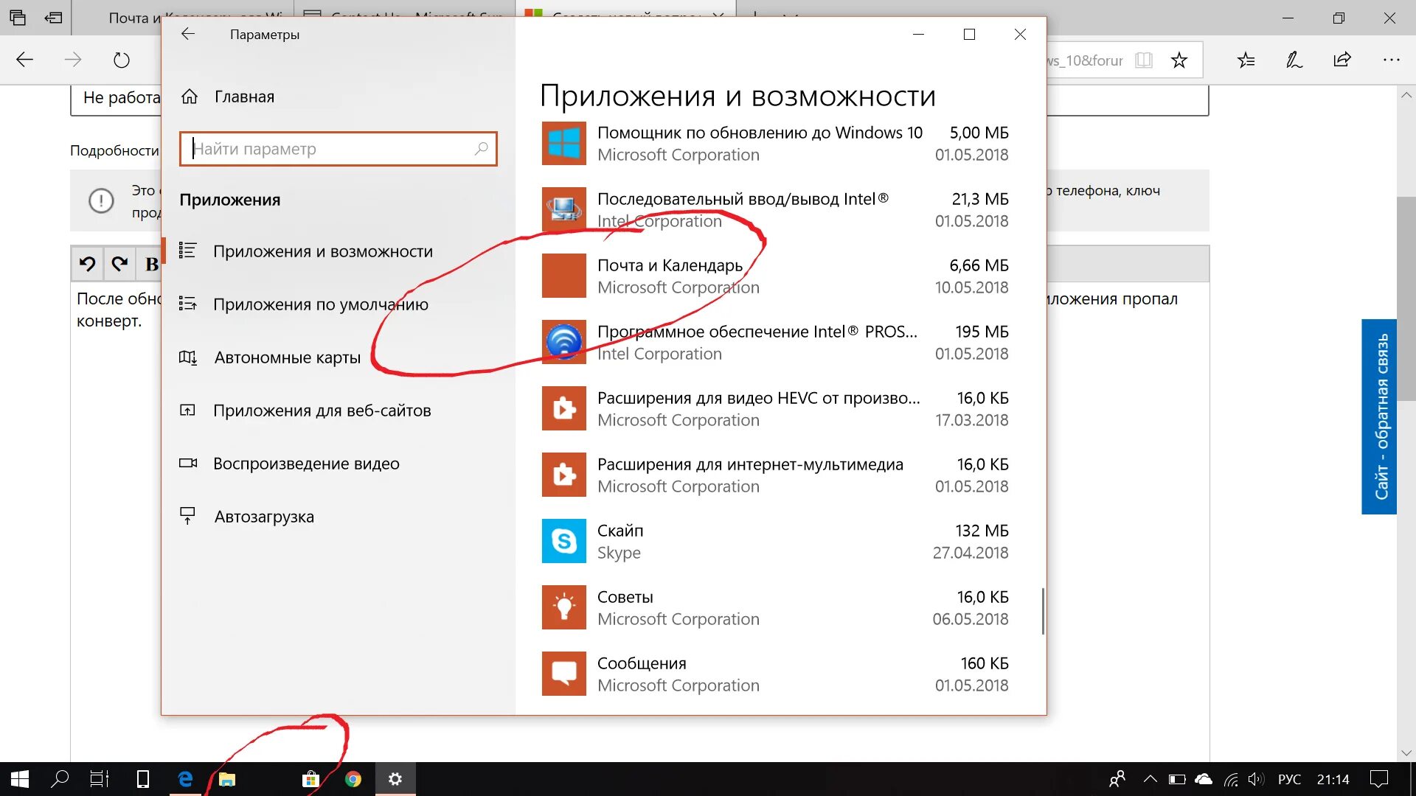
Task: Click Скайп app name in list
Action: (620, 531)
